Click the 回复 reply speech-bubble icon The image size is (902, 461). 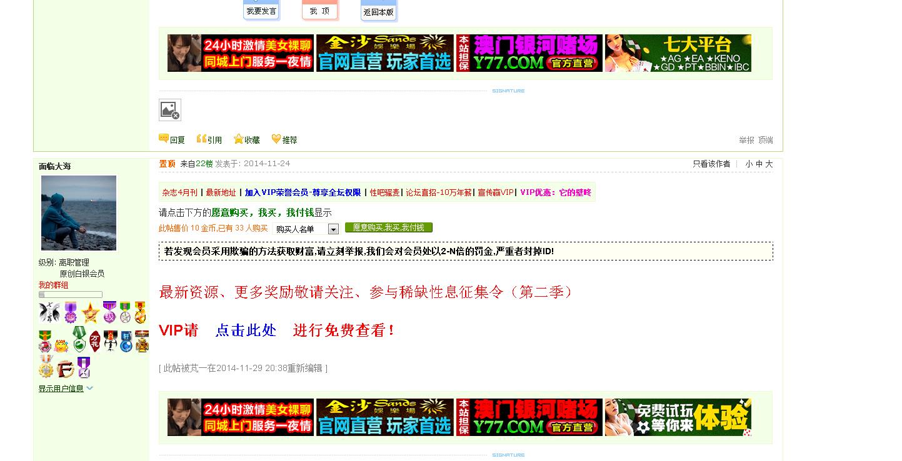point(164,139)
